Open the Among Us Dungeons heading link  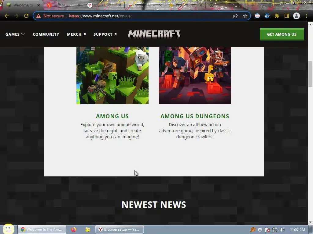(195, 116)
